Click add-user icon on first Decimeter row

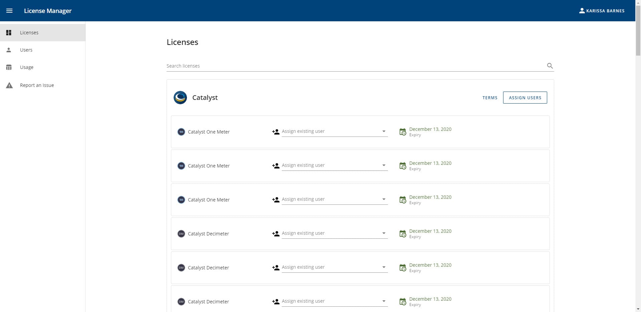click(x=276, y=234)
